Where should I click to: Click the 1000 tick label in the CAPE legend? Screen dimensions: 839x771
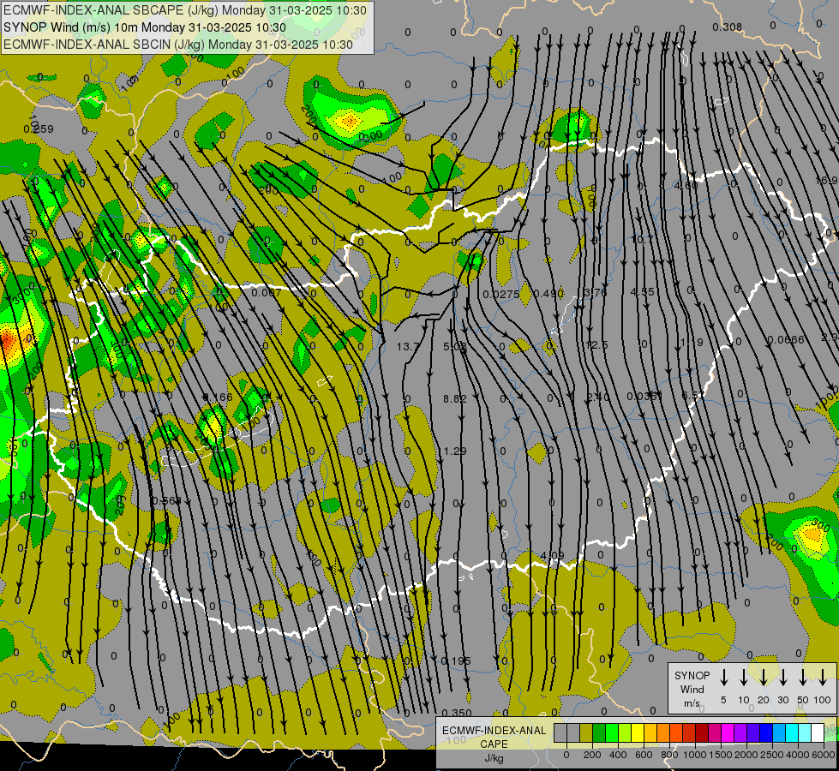click(x=694, y=755)
